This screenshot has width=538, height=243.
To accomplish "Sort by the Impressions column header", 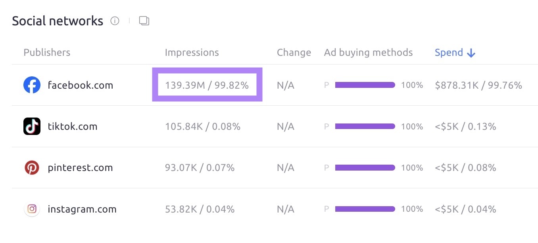I will pyautogui.click(x=192, y=52).
